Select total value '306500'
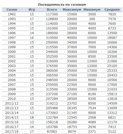The image size is (123, 134). (x=52, y=75)
